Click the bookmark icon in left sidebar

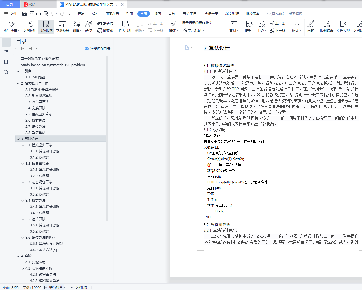(x=6, y=62)
